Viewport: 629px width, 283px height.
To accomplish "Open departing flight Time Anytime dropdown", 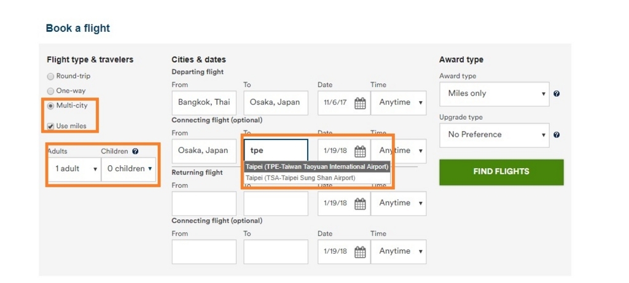I will (x=399, y=103).
